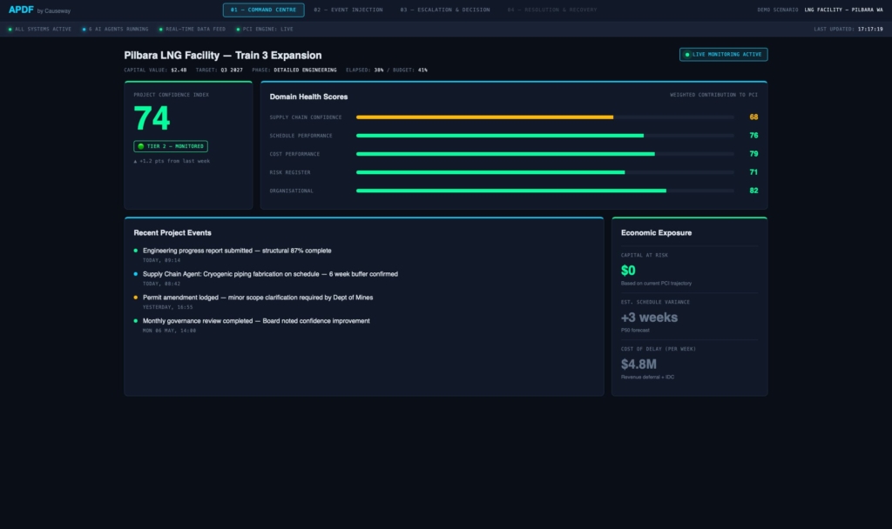Screen dimensions: 892x529
Task: Select 04 — Resolution & Recovery tab
Action: tap(552, 10)
